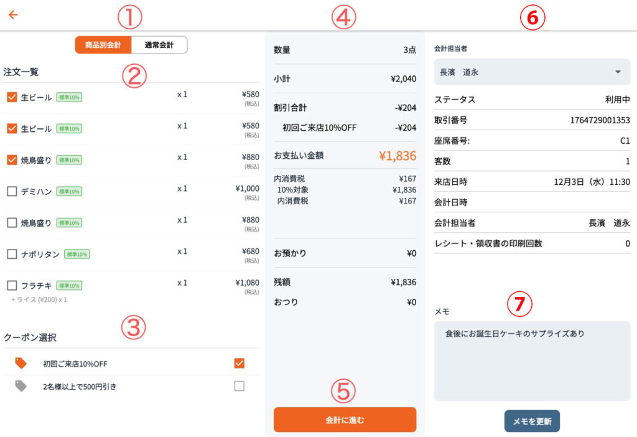
Task: Uncheck the first 生ビール item
Action: tap(12, 97)
